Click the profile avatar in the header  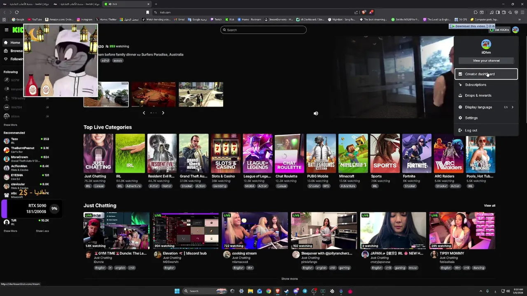pyautogui.click(x=515, y=30)
